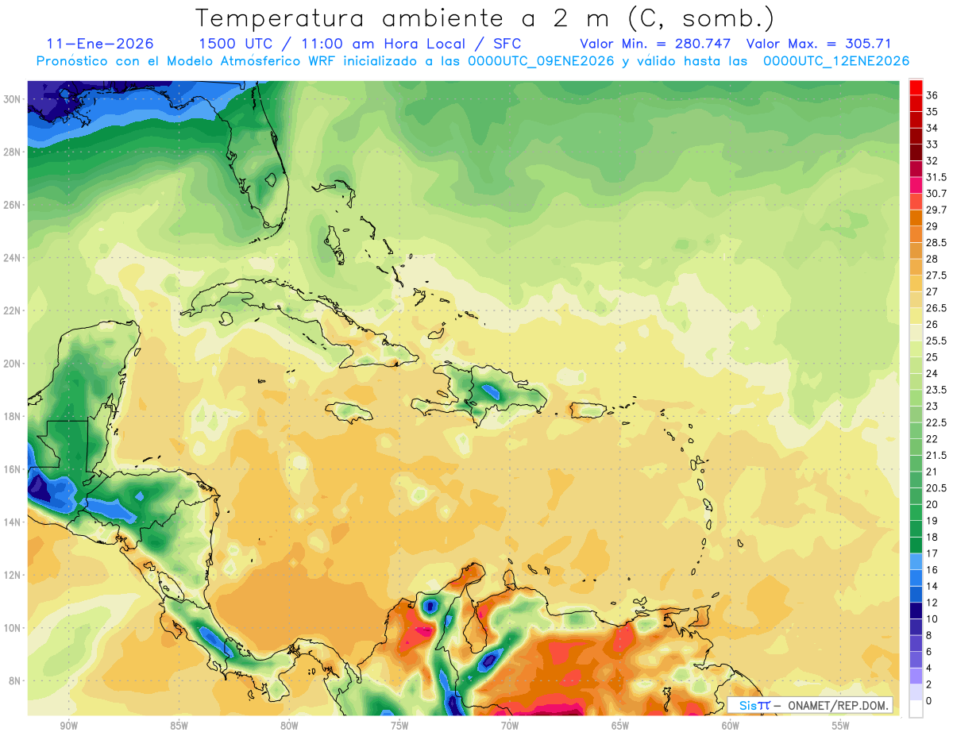This screenshot has height=736, width=953.
Task: Click the title 'Temperatura ambiente a 2 m'
Action: (407, 17)
